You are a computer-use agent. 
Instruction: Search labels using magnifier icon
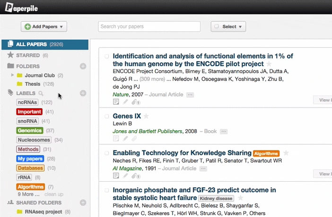pos(41,93)
